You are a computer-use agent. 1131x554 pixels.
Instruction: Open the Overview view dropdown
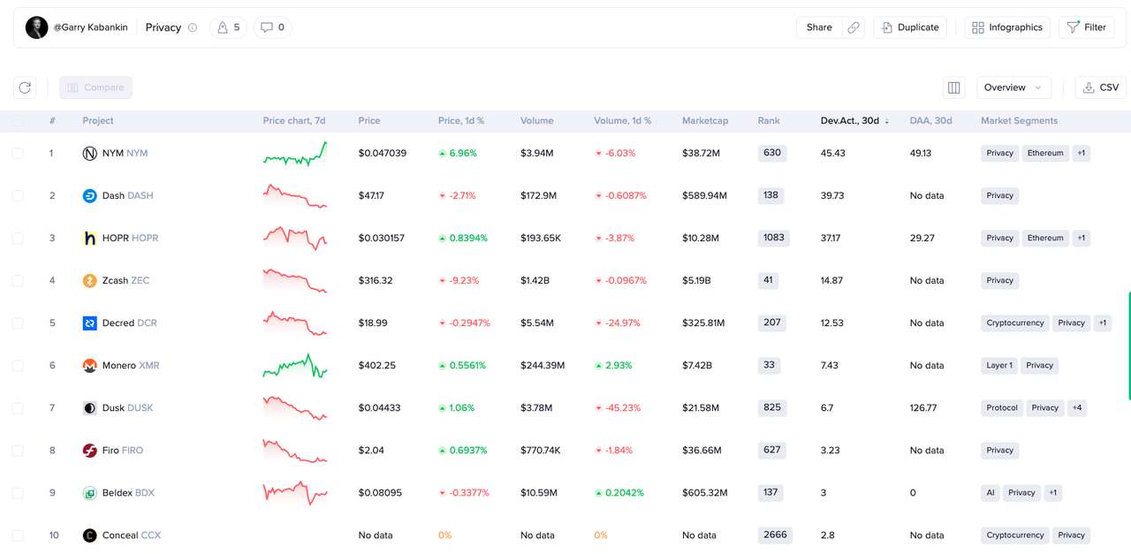(1013, 87)
